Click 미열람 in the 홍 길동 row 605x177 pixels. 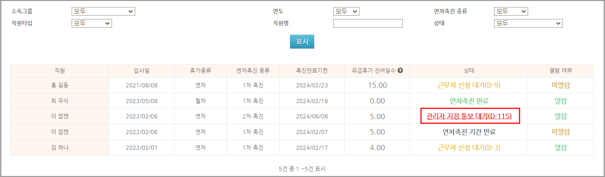click(x=561, y=85)
